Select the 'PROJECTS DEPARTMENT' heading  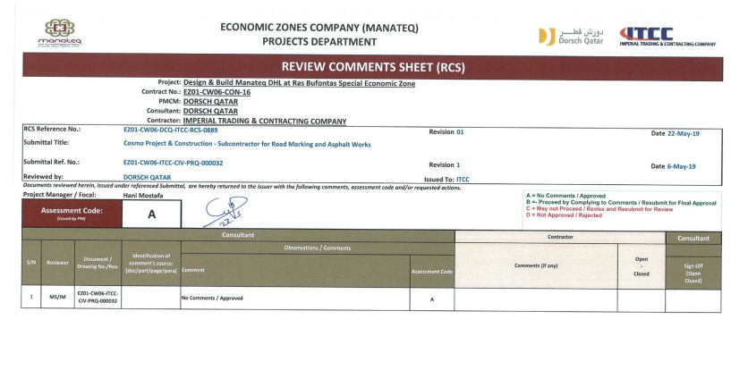[x=319, y=42]
